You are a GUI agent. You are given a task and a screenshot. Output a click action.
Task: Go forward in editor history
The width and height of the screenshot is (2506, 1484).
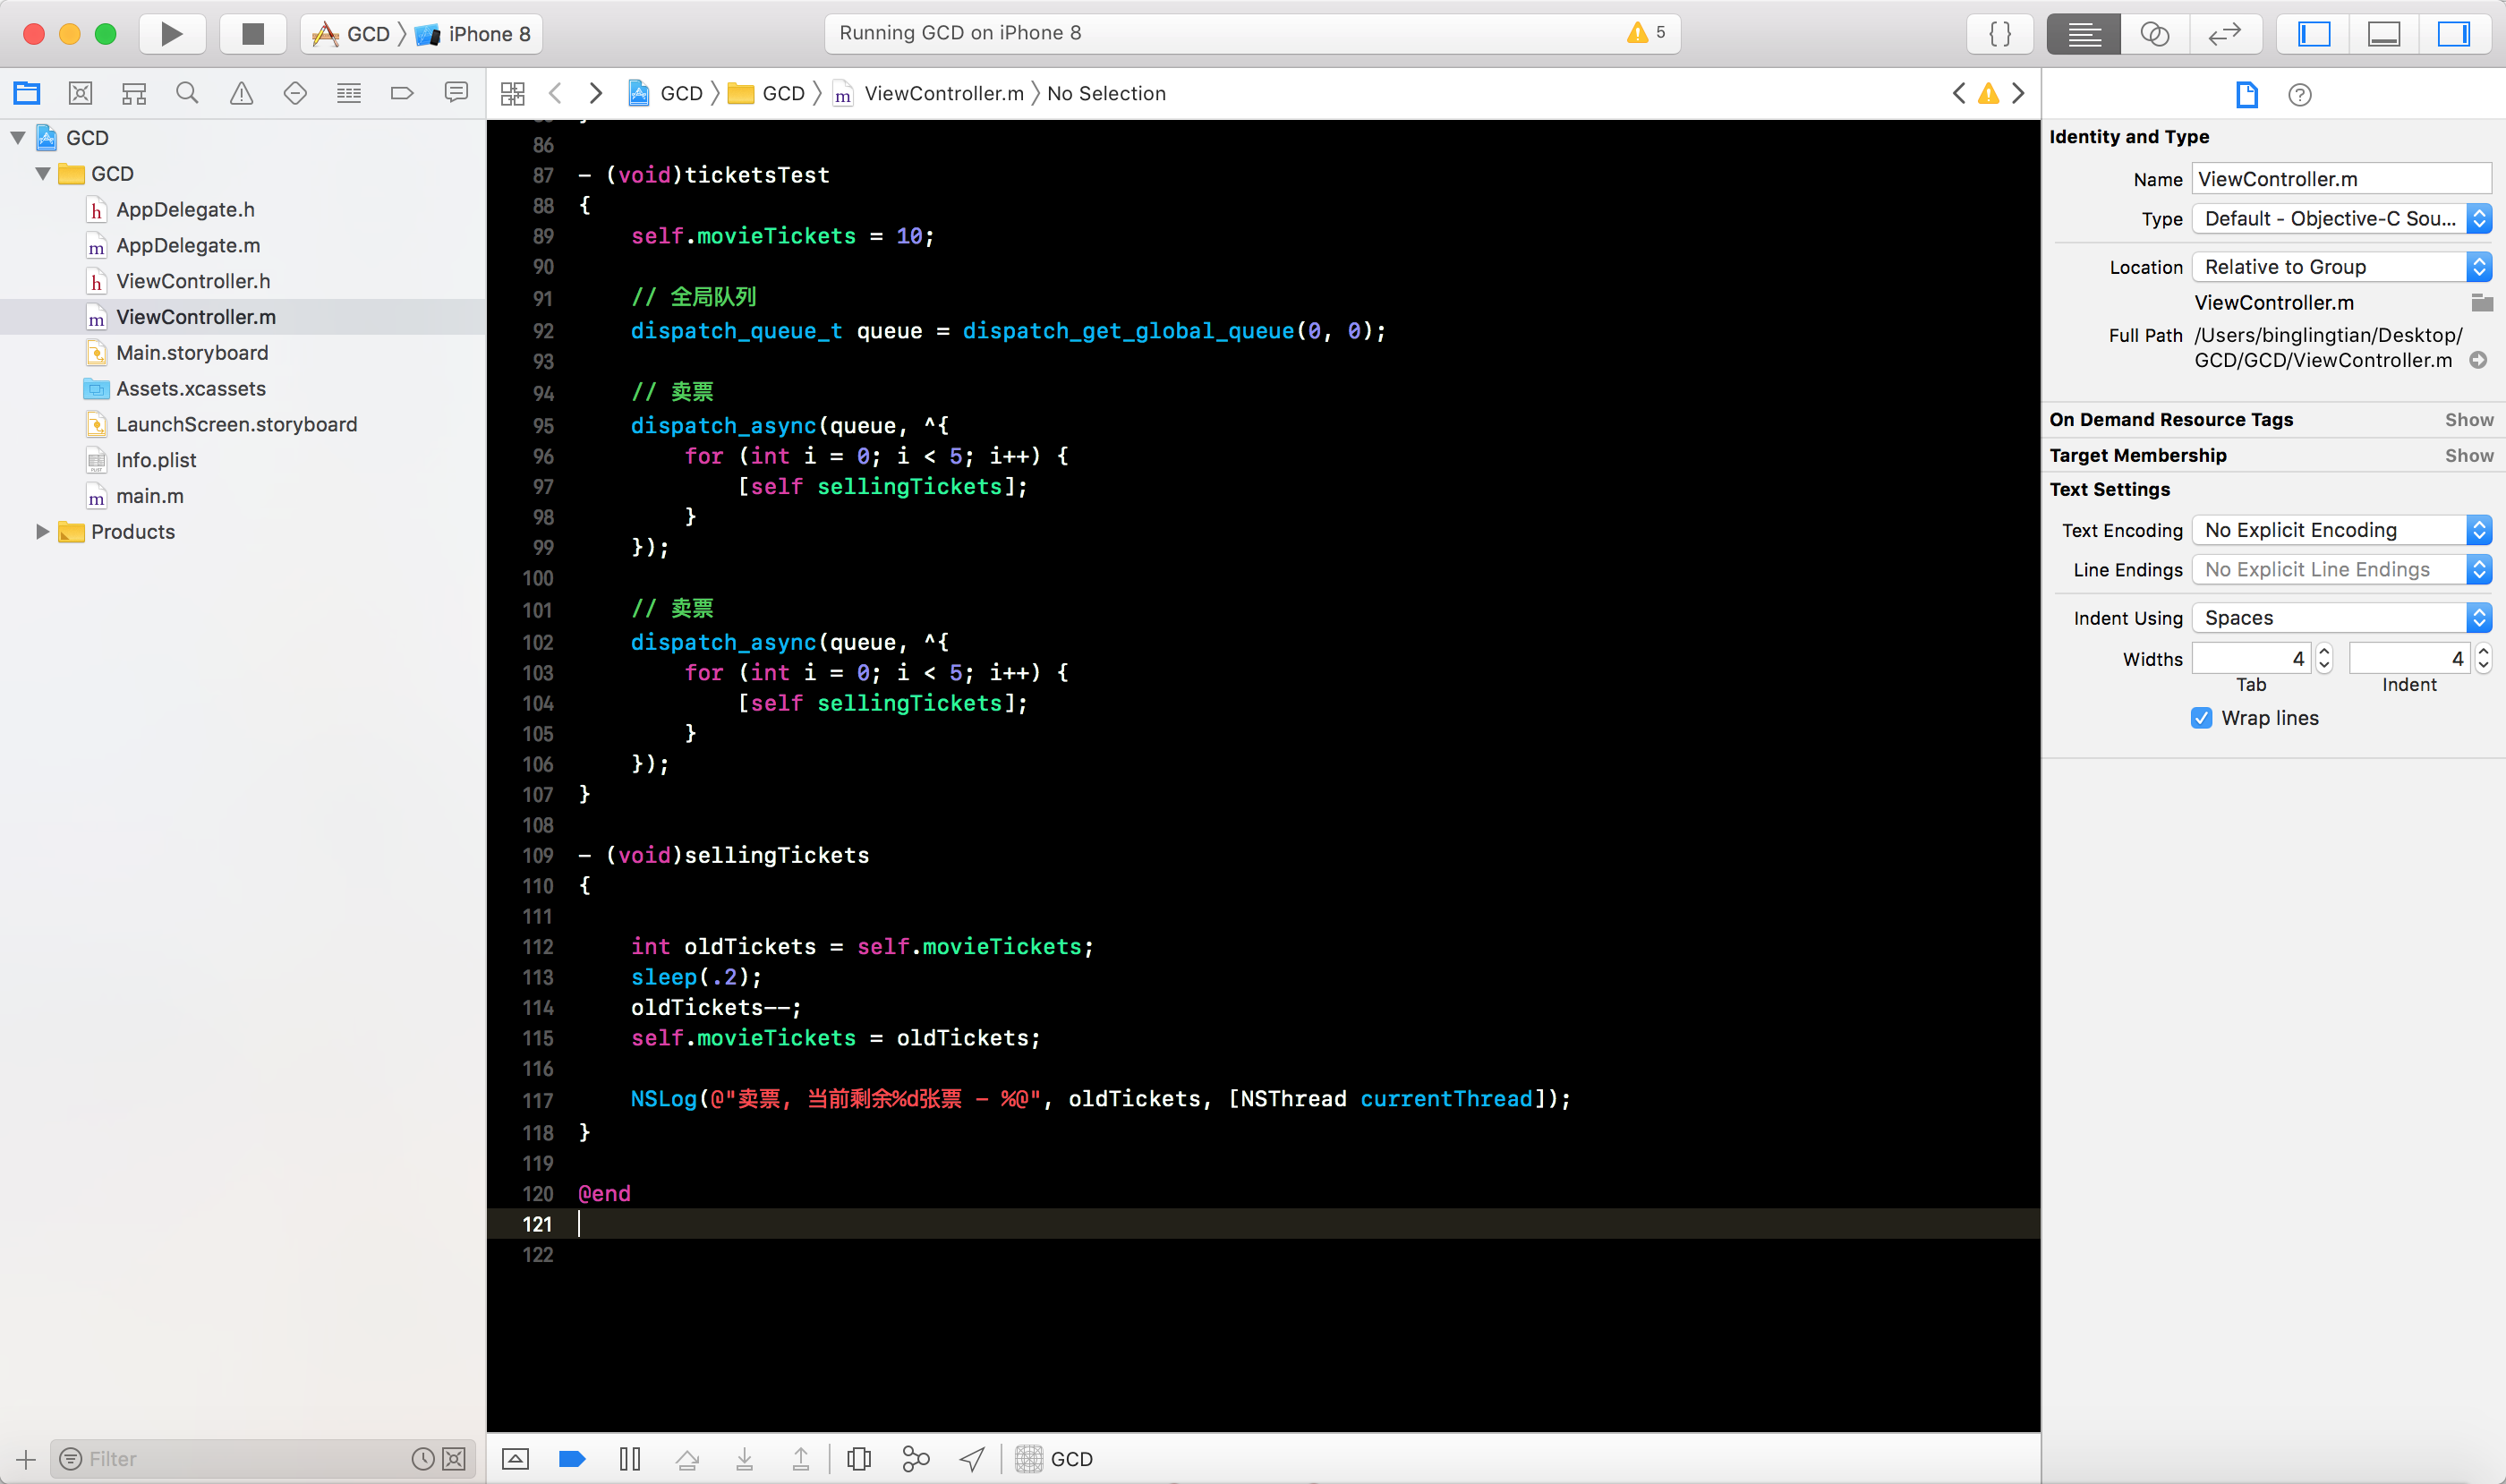(596, 94)
